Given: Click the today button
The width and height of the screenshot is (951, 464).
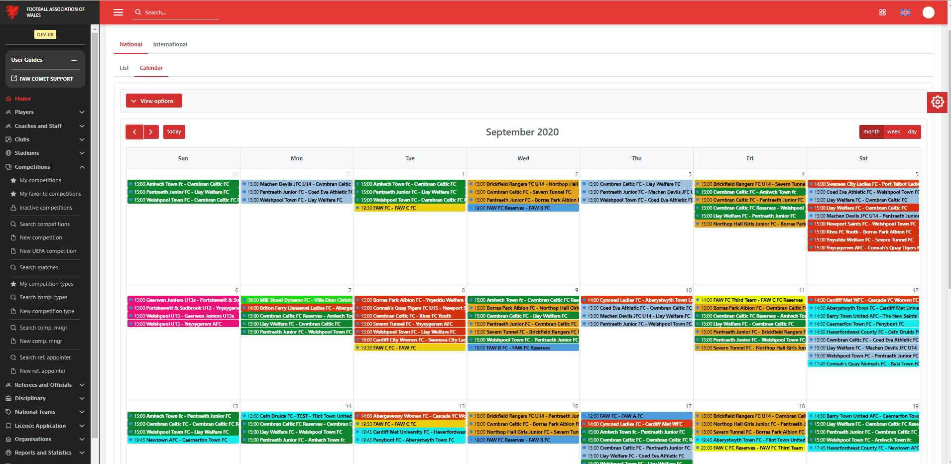Looking at the screenshot, I should point(174,132).
